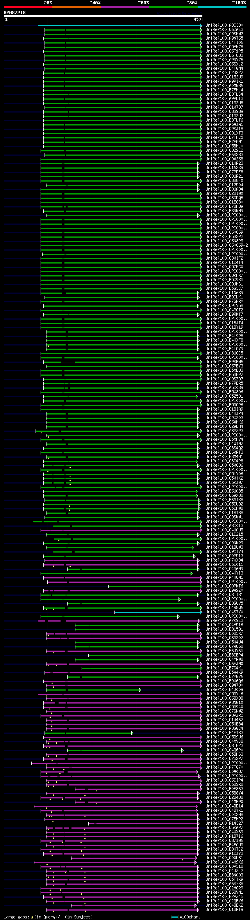Click the cyan ~100% identity legend bar
The width and height of the screenshot is (250, 920).
pos(222,7)
